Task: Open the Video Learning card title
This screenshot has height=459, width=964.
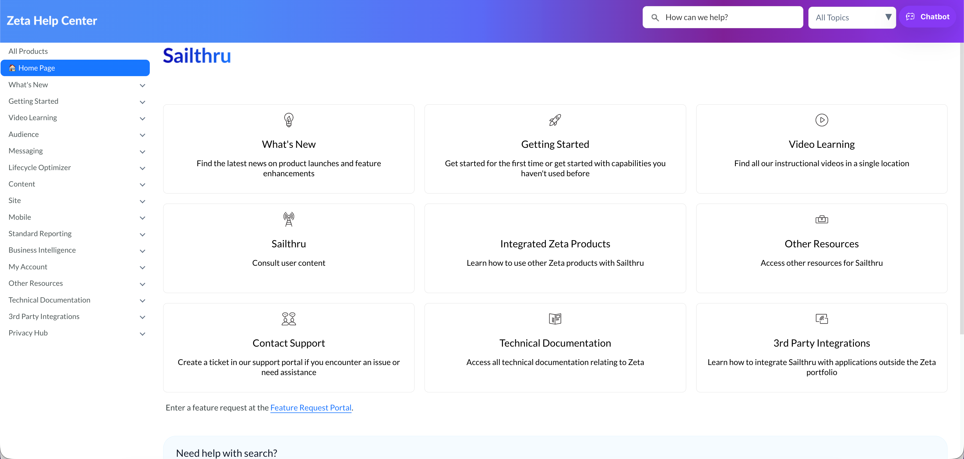Action: pyautogui.click(x=821, y=144)
